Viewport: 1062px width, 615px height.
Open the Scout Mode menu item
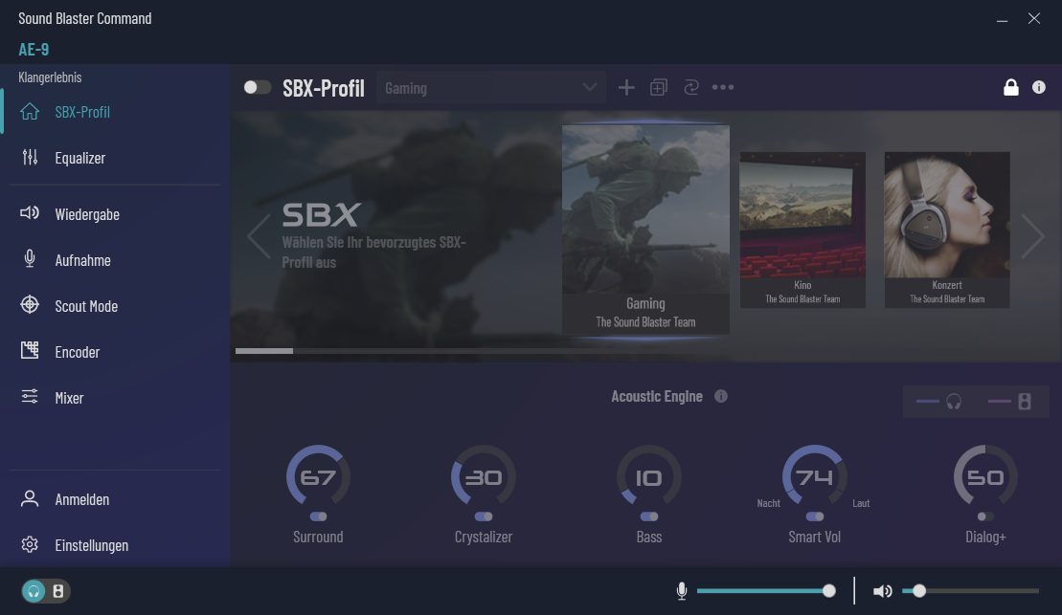pos(115,306)
